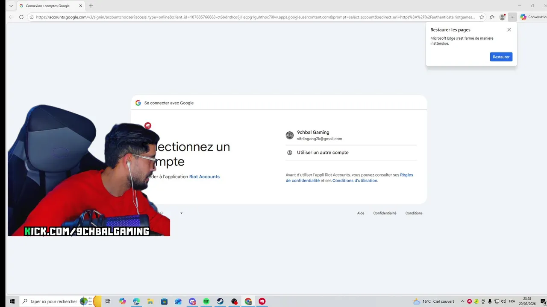
Task: Expand the language selector dropdown
Action: [181, 213]
